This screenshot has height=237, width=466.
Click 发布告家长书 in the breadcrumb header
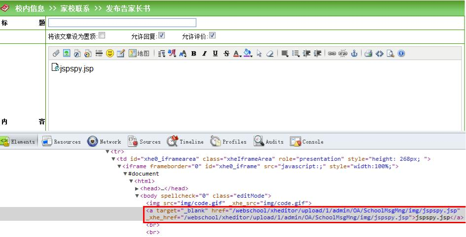click(128, 8)
